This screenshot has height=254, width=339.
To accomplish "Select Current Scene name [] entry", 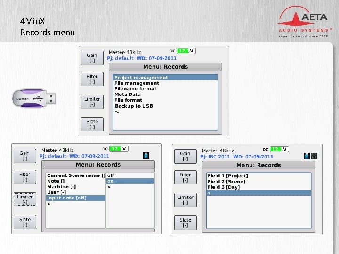I will pos(76,175).
